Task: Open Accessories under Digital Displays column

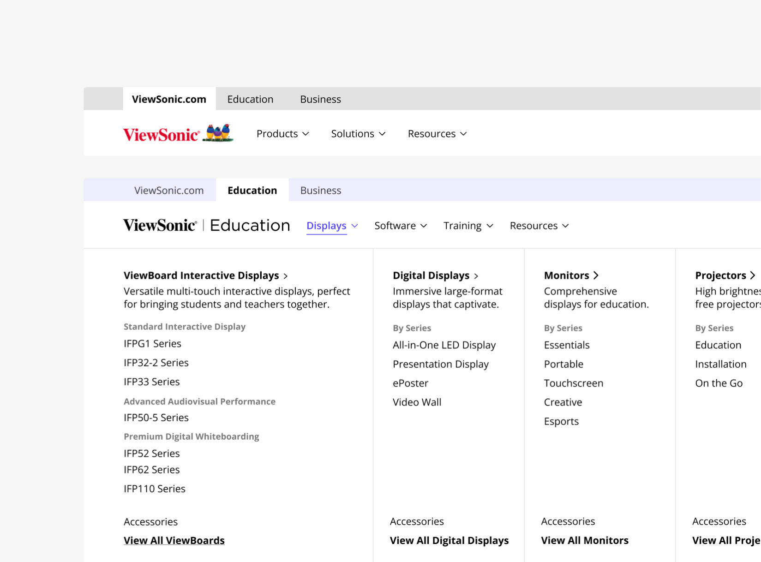Action: point(417,521)
